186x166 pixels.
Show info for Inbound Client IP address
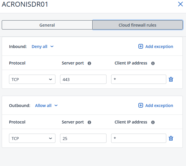coord(153,63)
